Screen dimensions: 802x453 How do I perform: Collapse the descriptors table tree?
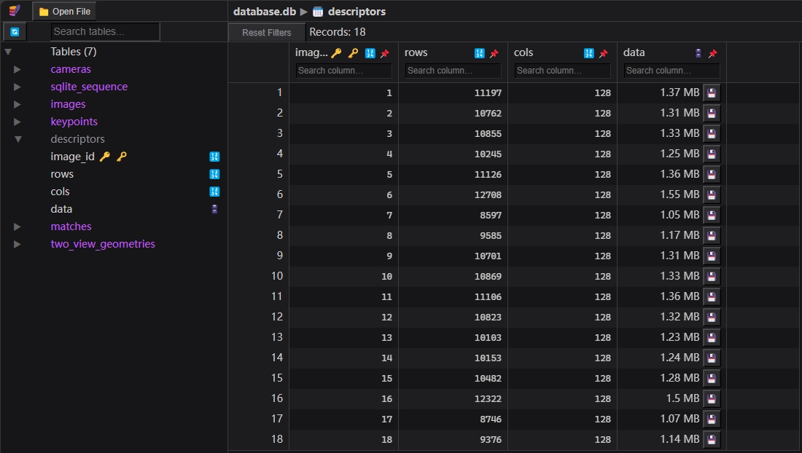pyautogui.click(x=17, y=139)
